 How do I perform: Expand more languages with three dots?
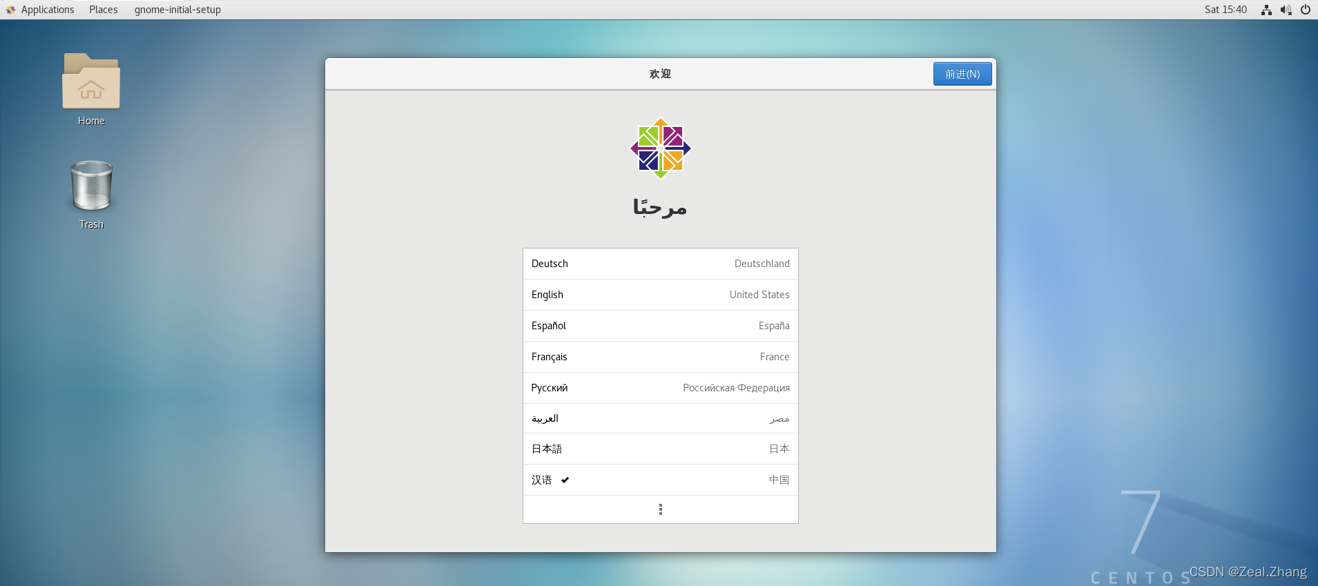point(661,509)
